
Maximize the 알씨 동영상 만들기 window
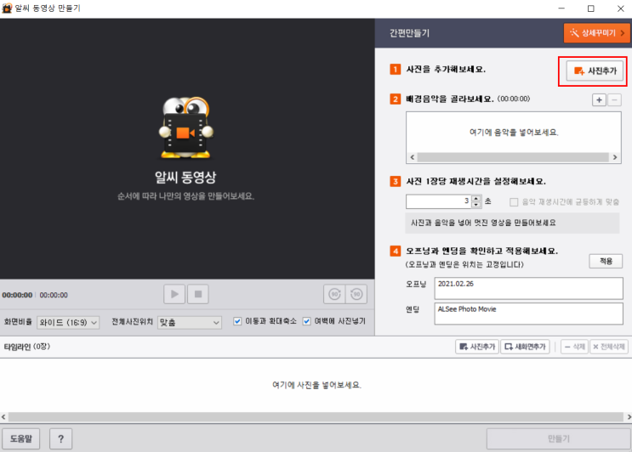point(591,8)
